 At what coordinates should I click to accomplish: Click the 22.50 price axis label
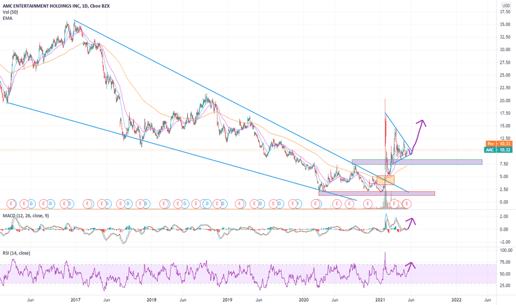[x=505, y=88]
